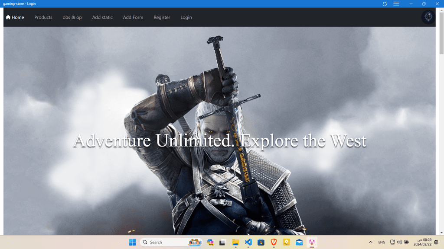Click the taskbar Search box

pyautogui.click(x=171, y=242)
